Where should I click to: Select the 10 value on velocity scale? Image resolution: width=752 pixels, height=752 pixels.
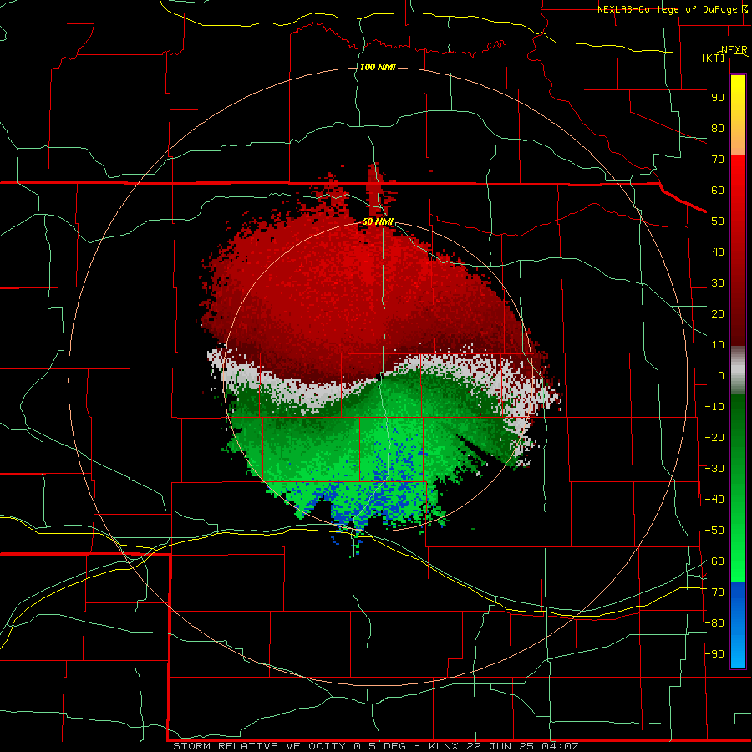(x=718, y=345)
